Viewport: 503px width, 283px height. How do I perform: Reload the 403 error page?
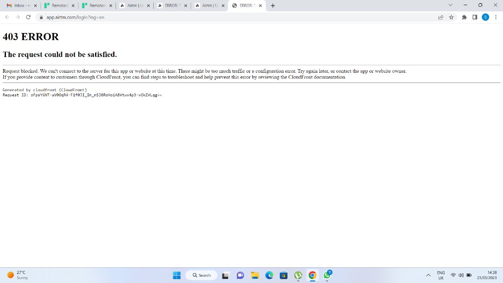point(28,17)
